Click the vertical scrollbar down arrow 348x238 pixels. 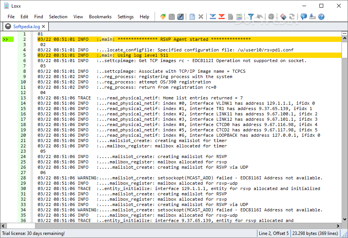pyautogui.click(x=345, y=219)
